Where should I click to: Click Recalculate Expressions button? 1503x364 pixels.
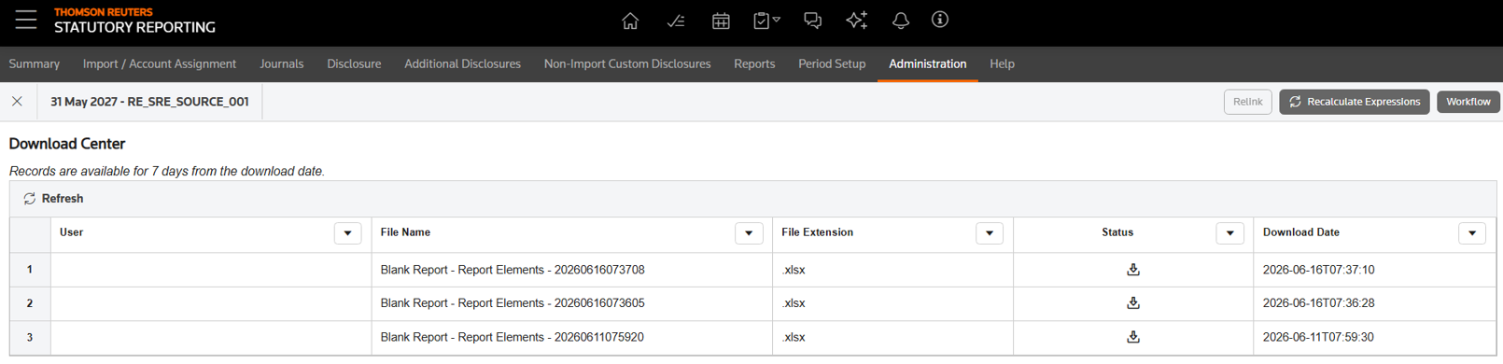(1354, 102)
